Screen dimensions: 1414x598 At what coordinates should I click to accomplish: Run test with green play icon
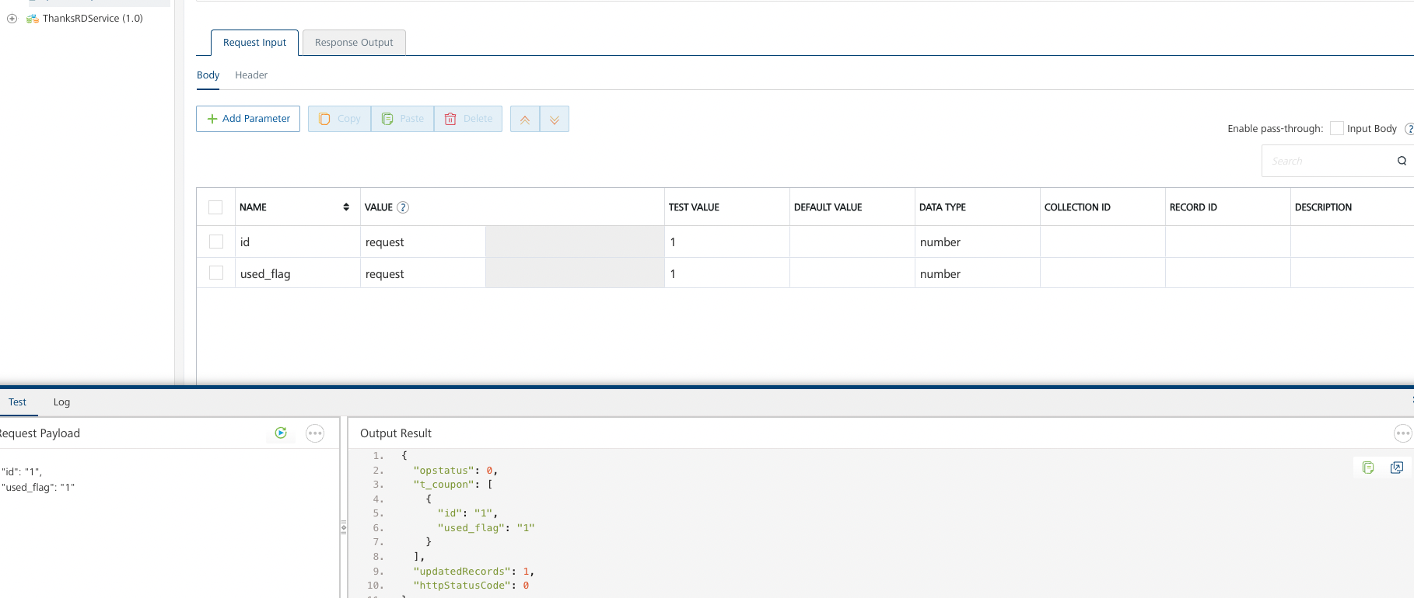[281, 433]
